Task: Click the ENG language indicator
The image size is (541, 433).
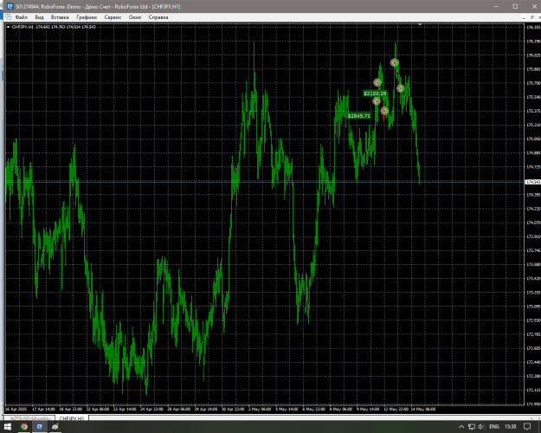Action: [x=494, y=427]
